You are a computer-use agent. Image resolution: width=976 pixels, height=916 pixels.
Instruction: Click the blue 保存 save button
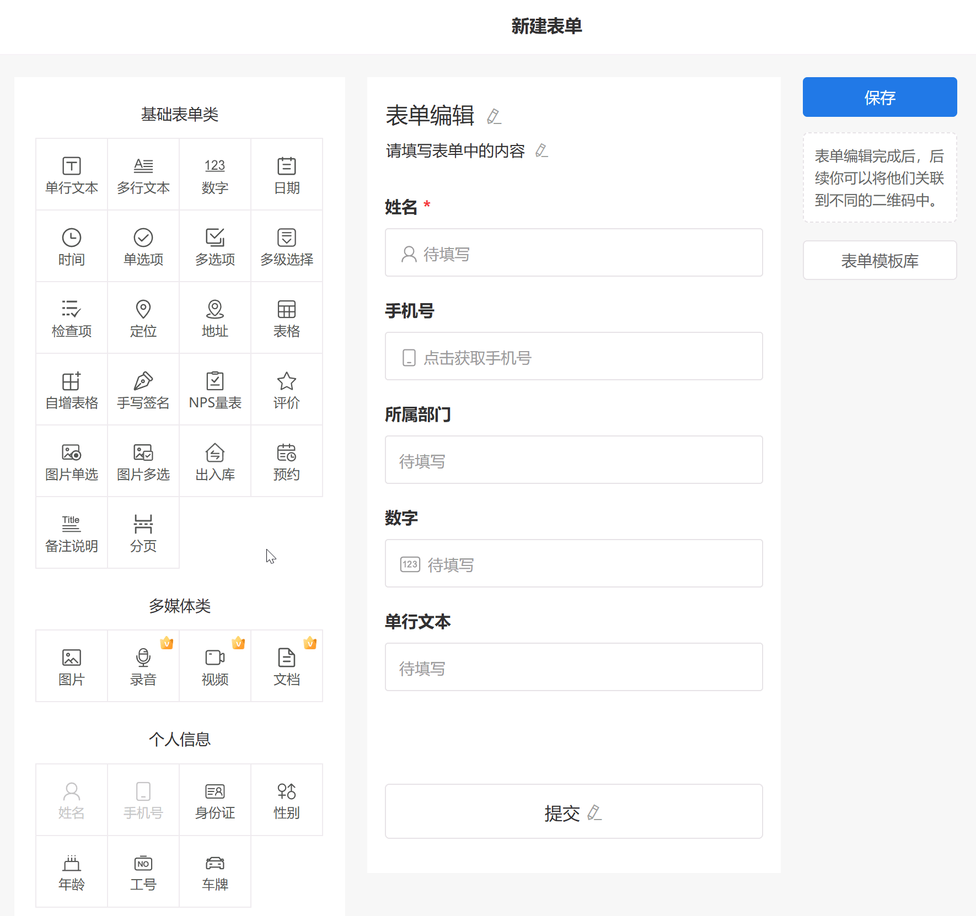tap(880, 97)
